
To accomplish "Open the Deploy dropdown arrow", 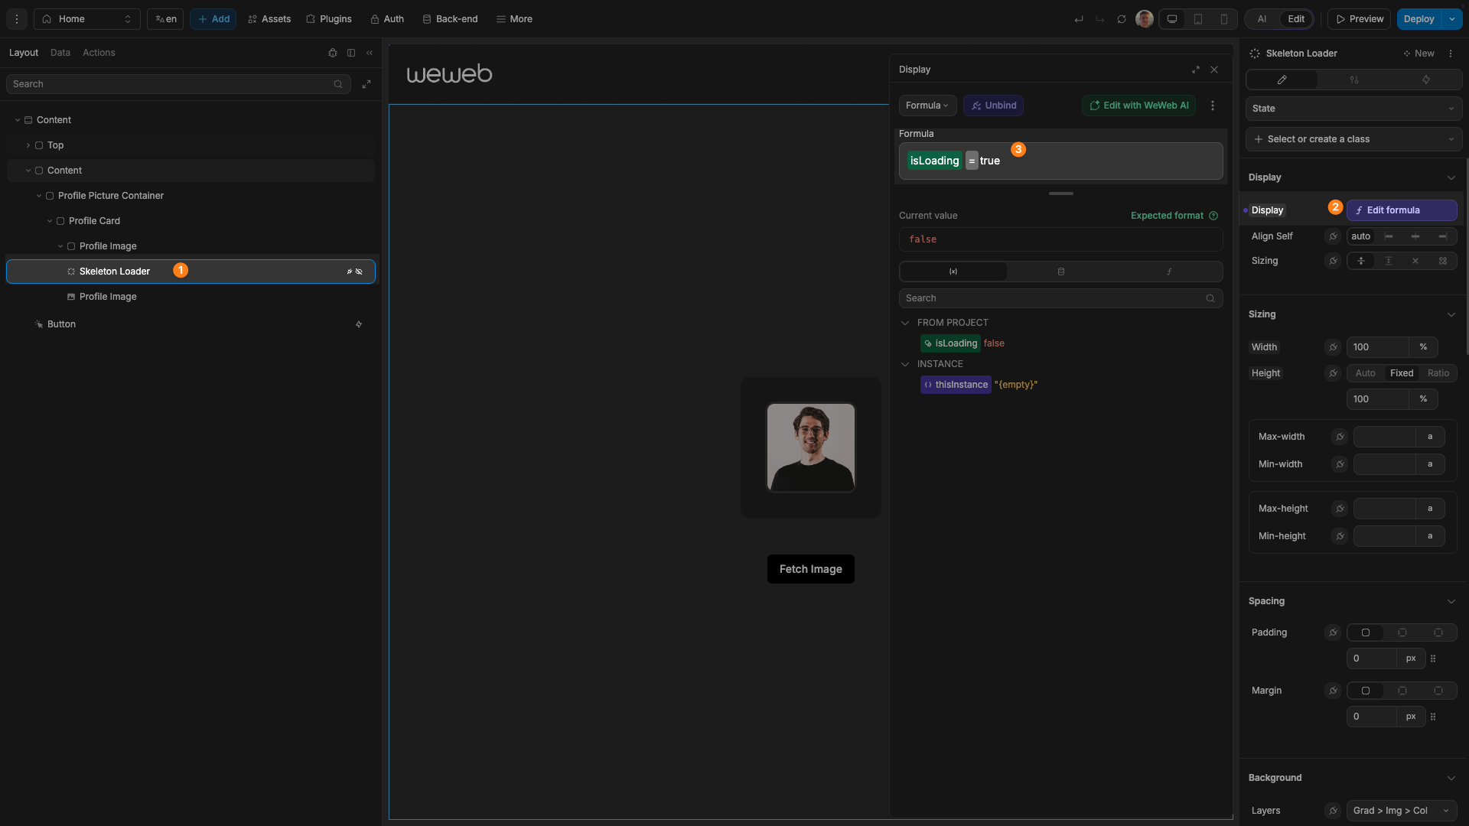I will (1453, 19).
